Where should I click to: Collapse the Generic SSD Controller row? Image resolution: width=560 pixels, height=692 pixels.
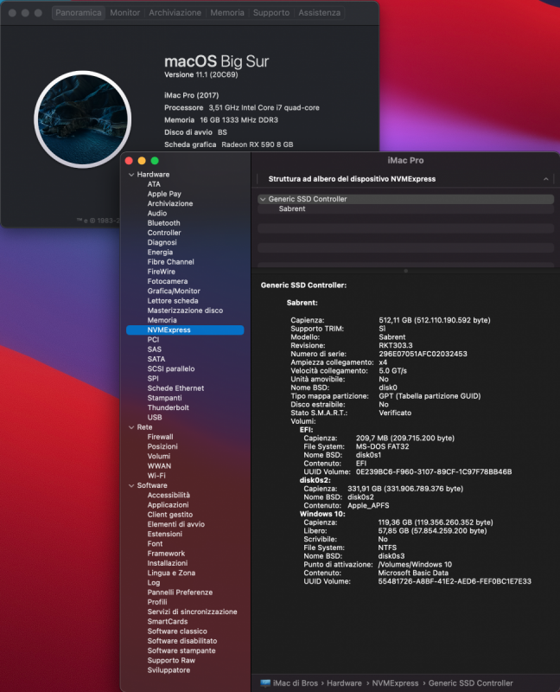pyautogui.click(x=263, y=199)
